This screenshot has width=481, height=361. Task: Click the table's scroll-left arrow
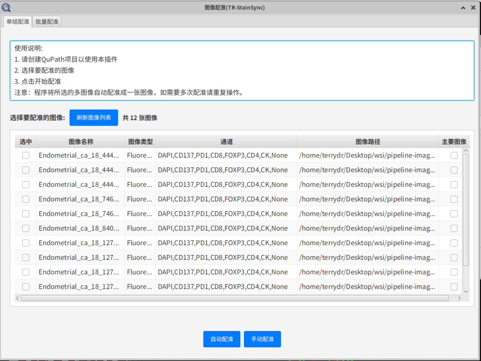click(17, 298)
